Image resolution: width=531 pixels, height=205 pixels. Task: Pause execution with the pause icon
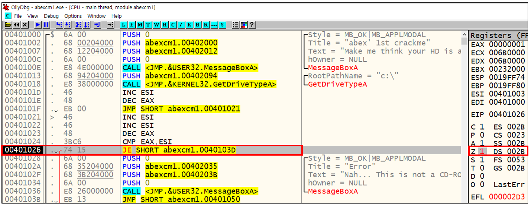coord(46,25)
